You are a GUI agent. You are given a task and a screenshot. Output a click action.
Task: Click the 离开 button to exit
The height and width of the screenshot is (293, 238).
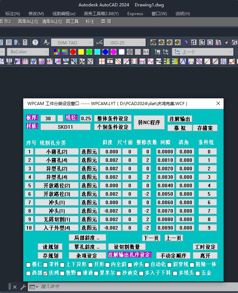[x=205, y=255]
